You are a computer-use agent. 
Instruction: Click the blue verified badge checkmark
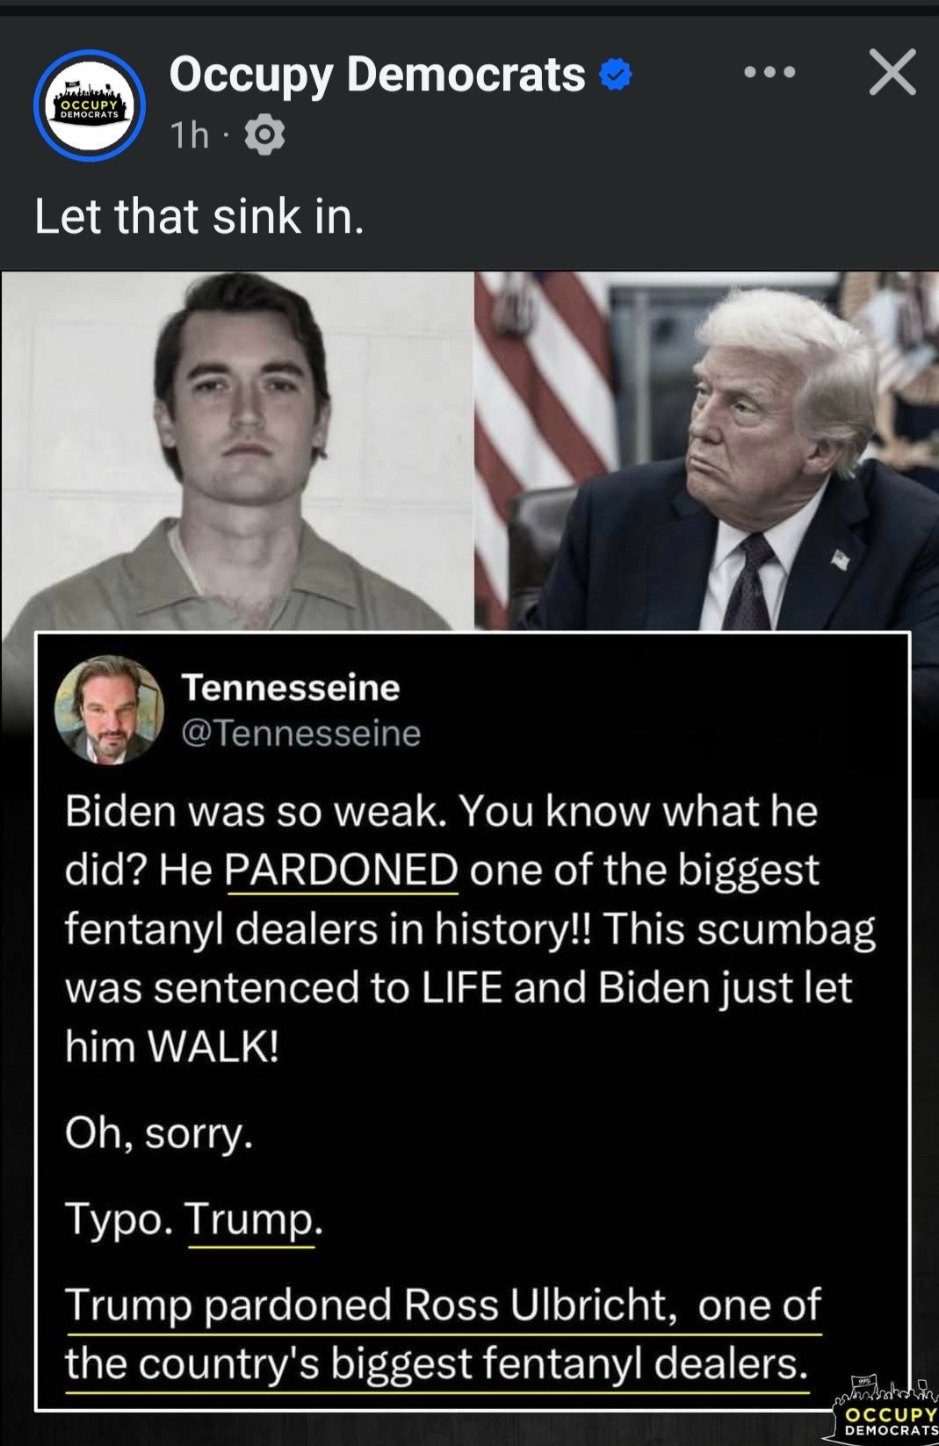(616, 75)
